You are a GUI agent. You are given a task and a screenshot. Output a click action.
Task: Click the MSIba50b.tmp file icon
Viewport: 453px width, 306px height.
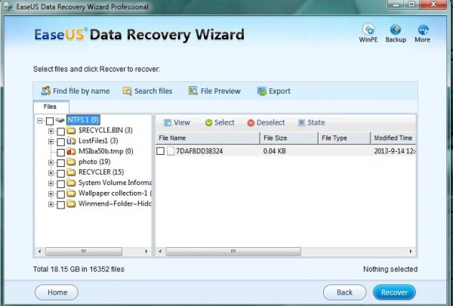(71, 151)
